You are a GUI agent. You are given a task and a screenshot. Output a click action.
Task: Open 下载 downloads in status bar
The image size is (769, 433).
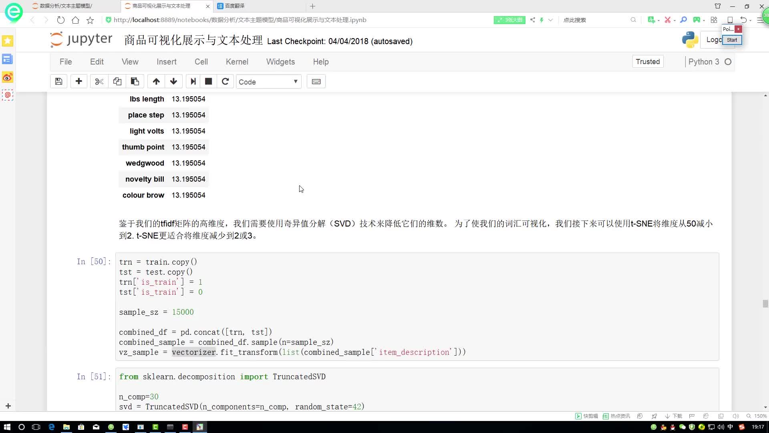tap(674, 416)
